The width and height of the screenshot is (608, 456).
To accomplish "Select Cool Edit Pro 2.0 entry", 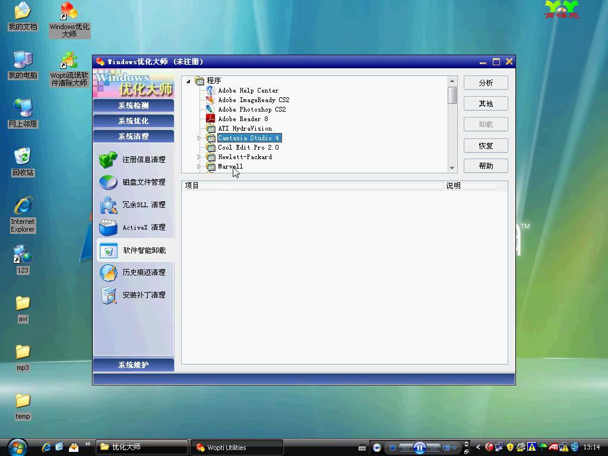I will (248, 148).
